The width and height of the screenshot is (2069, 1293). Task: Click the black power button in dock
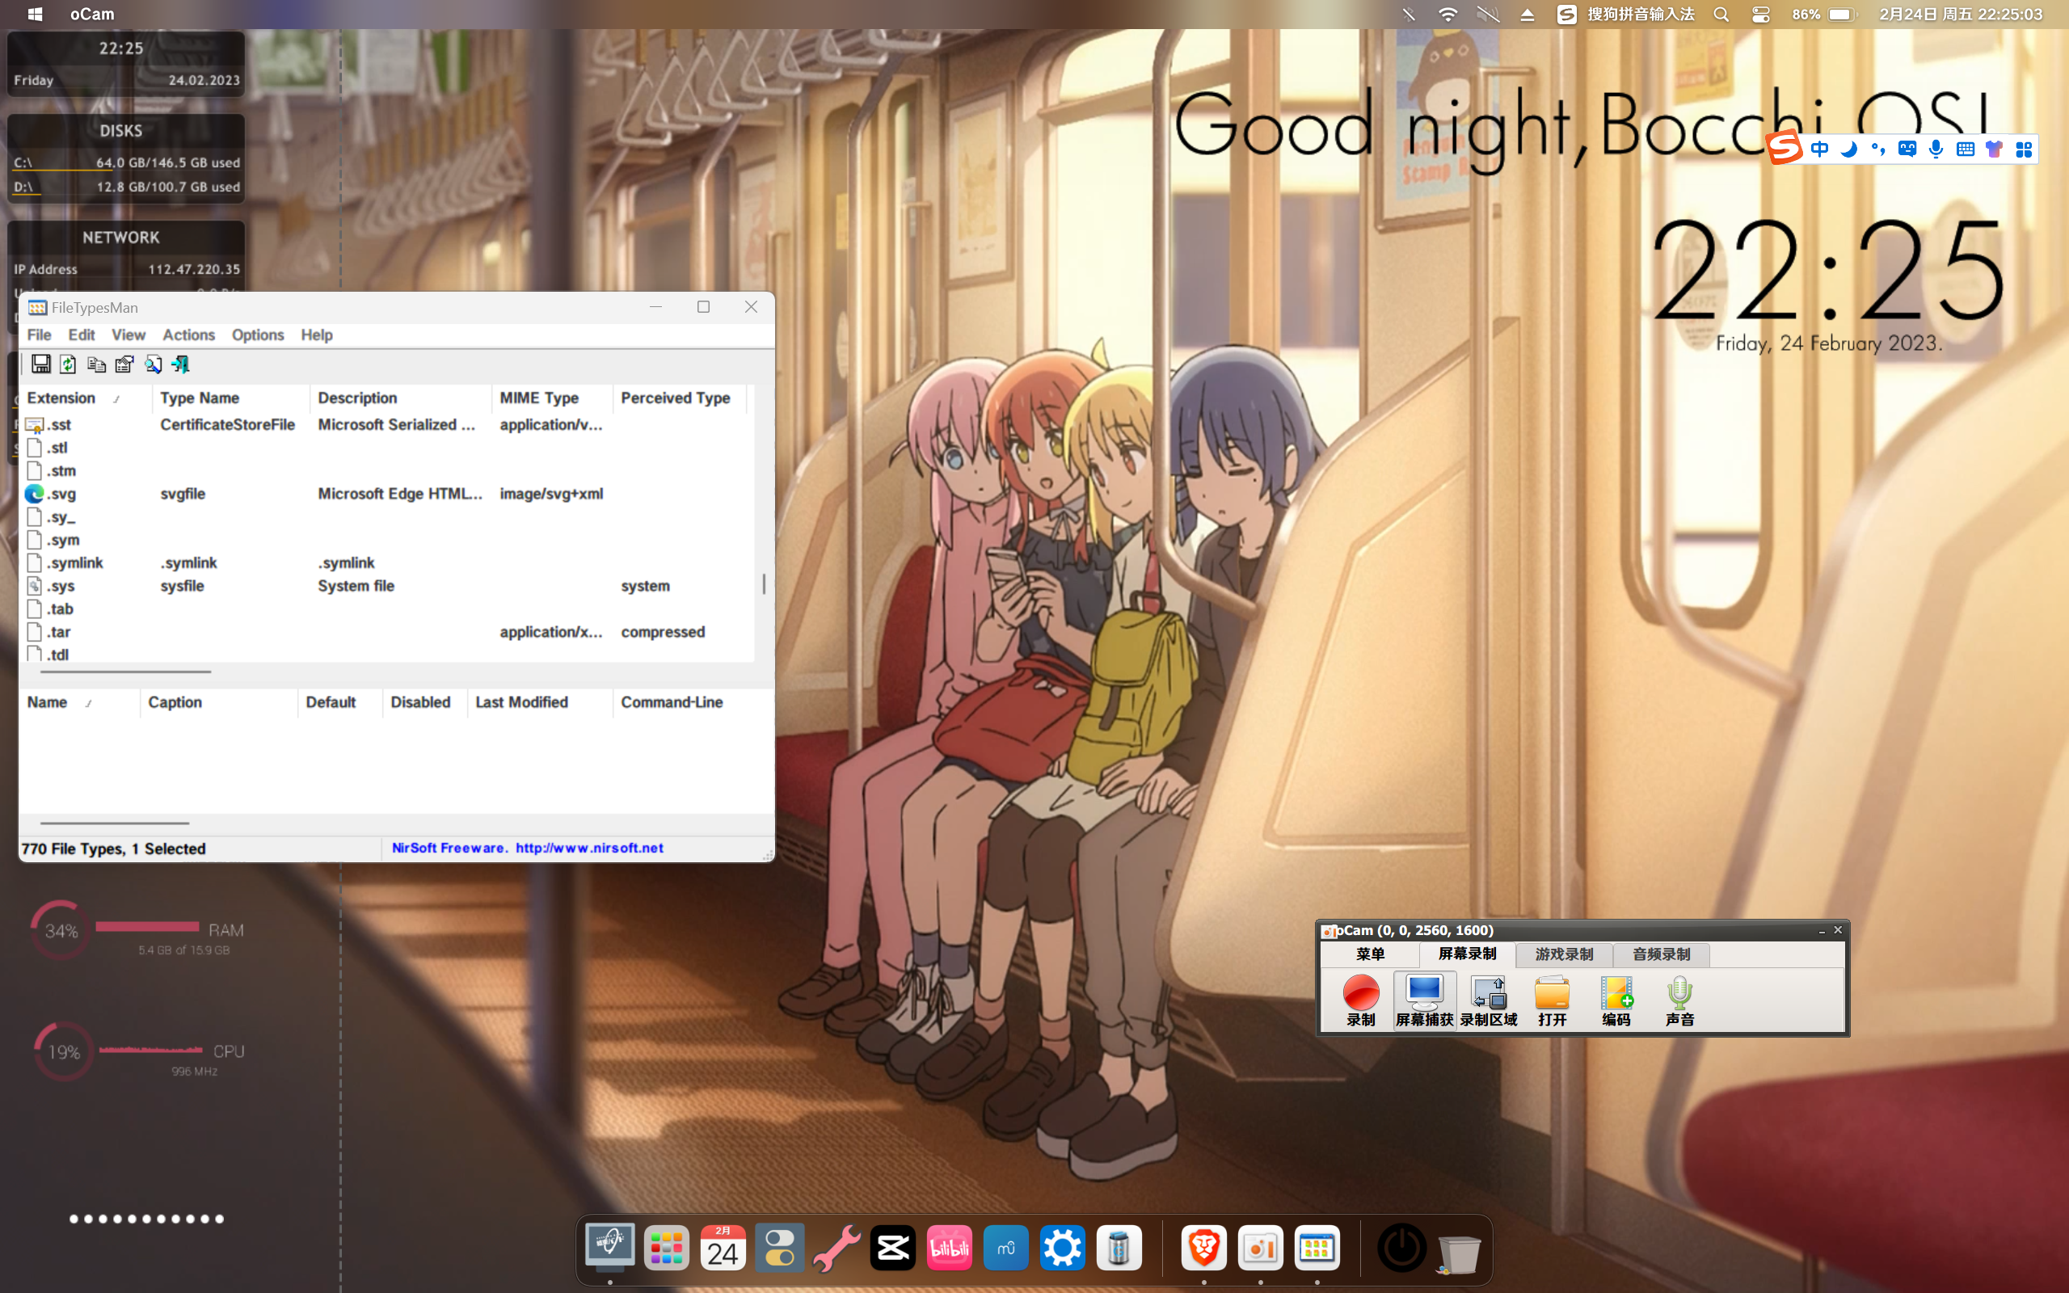point(1402,1249)
